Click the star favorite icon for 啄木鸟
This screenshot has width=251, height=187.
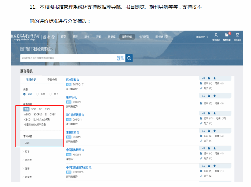pos(215,96)
